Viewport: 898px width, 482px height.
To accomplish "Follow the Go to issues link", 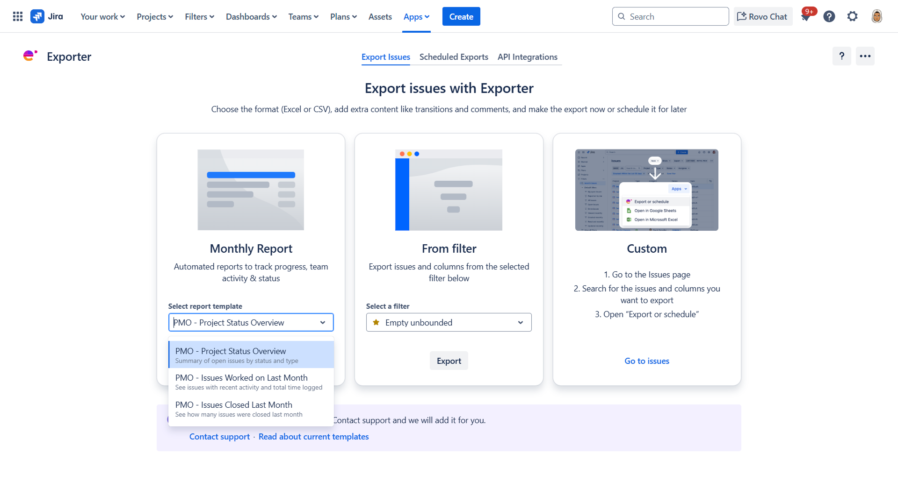I will 647,361.
